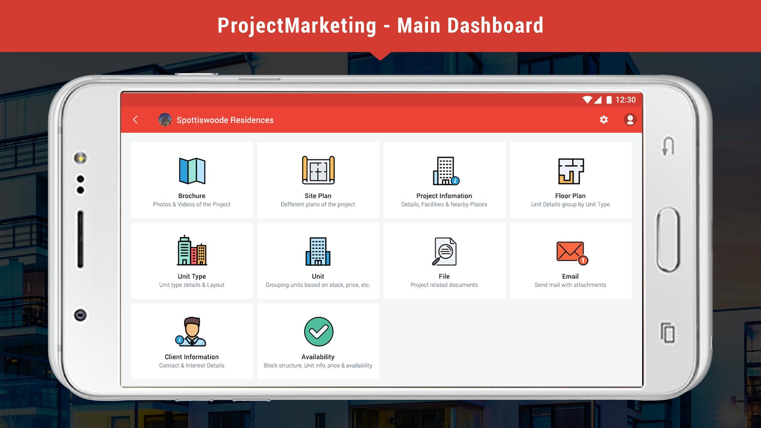761x428 pixels.
Task: Click 'Grouping units based on stack, price, etc.'
Action: pos(318,285)
